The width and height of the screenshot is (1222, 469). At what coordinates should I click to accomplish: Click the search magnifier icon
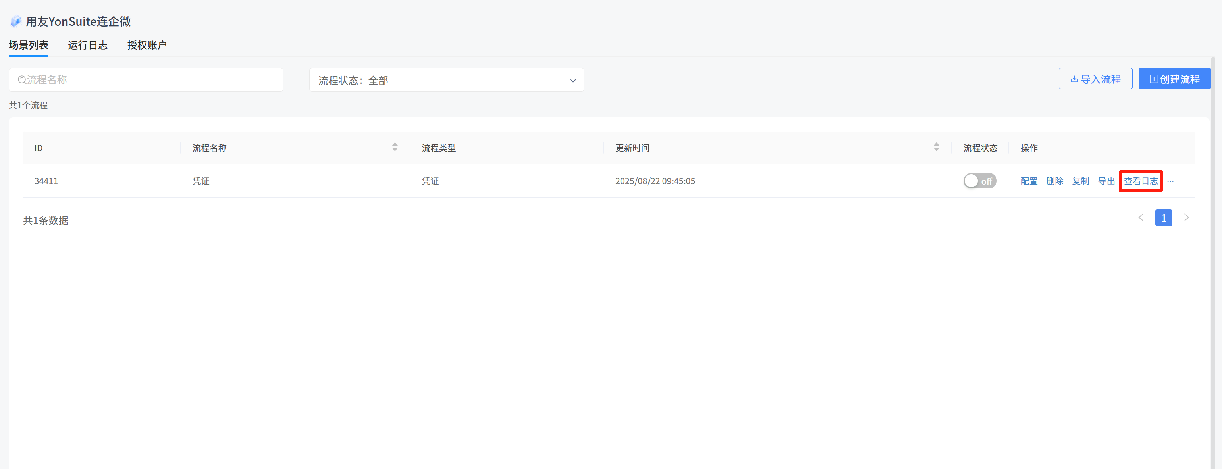coord(22,80)
